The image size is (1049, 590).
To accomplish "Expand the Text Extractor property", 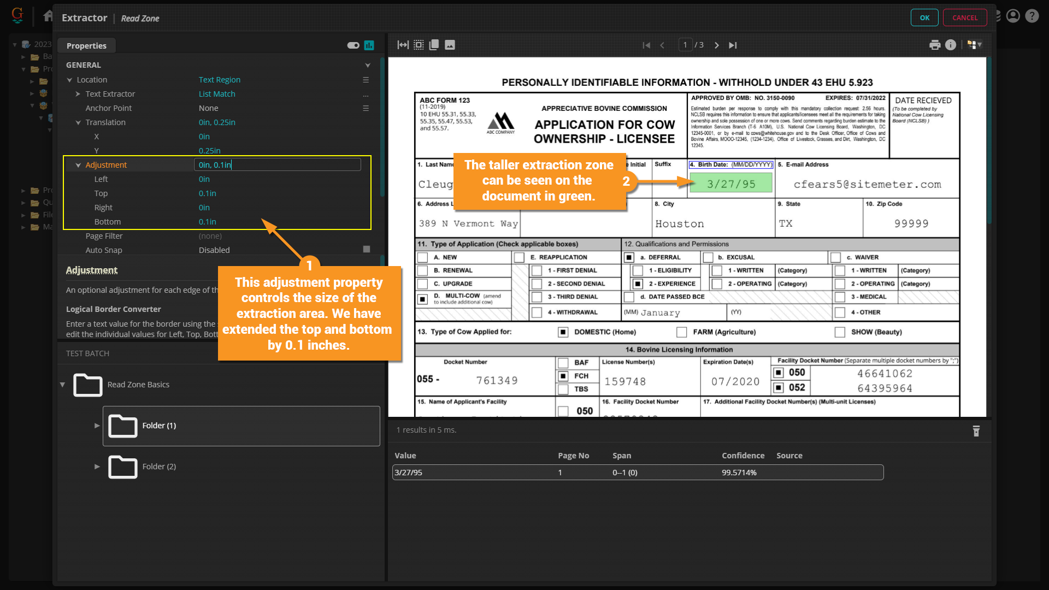I will tap(78, 94).
